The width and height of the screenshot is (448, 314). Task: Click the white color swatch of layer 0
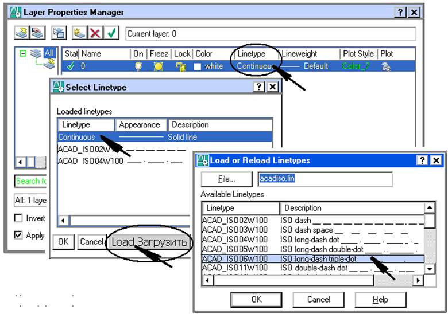[198, 66]
